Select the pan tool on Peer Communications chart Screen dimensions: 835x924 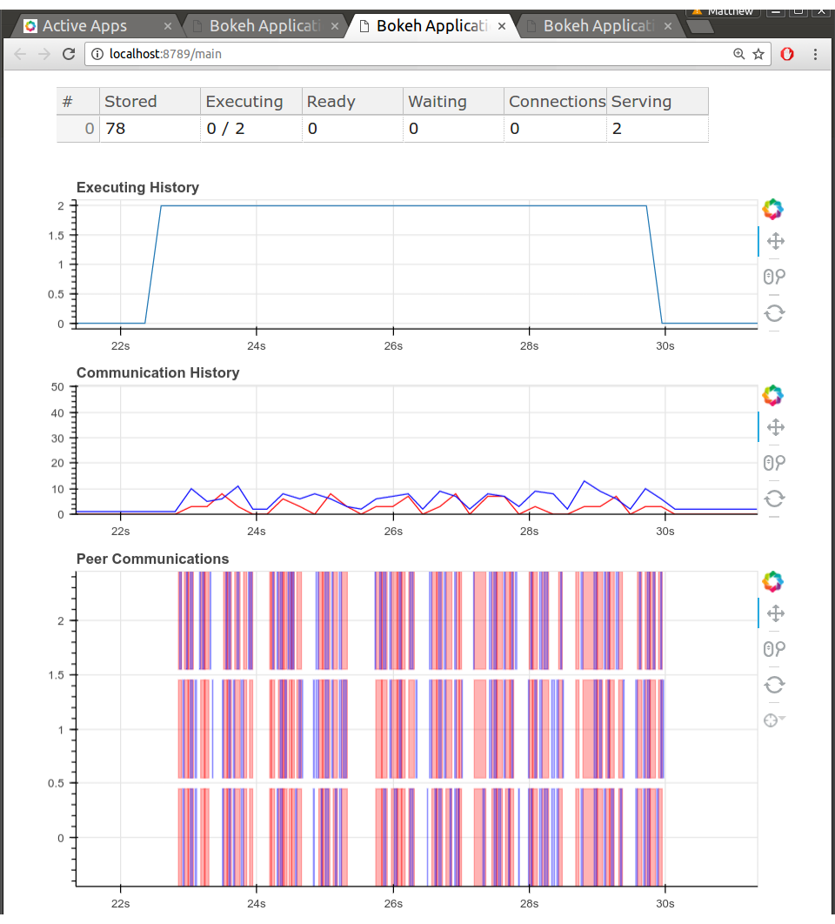pyautogui.click(x=773, y=613)
